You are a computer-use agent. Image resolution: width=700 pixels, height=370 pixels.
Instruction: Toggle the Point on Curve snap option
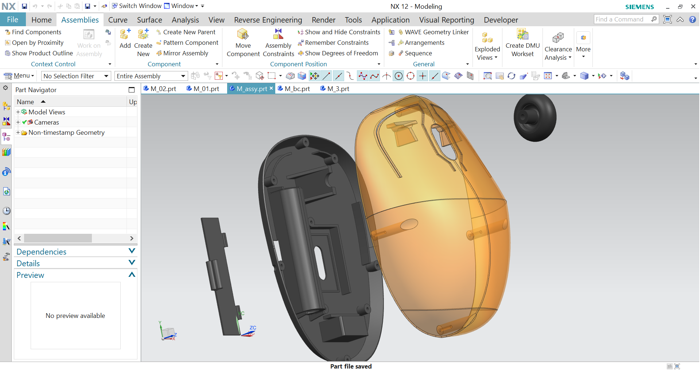[x=435, y=76]
